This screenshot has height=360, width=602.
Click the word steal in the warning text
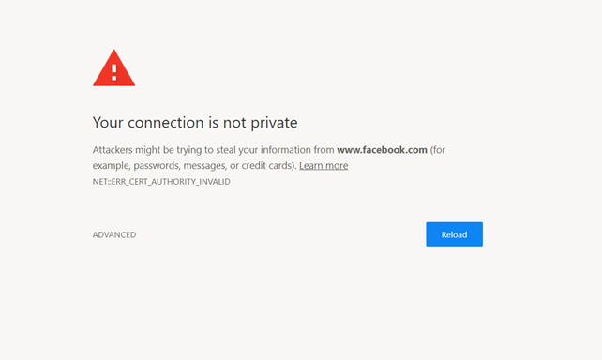(226, 150)
